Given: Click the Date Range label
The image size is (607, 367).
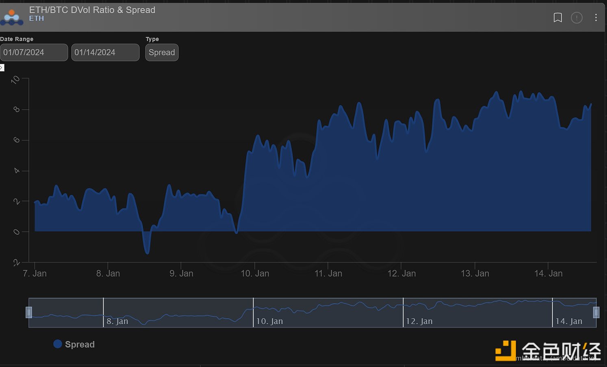Looking at the screenshot, I should coord(17,39).
